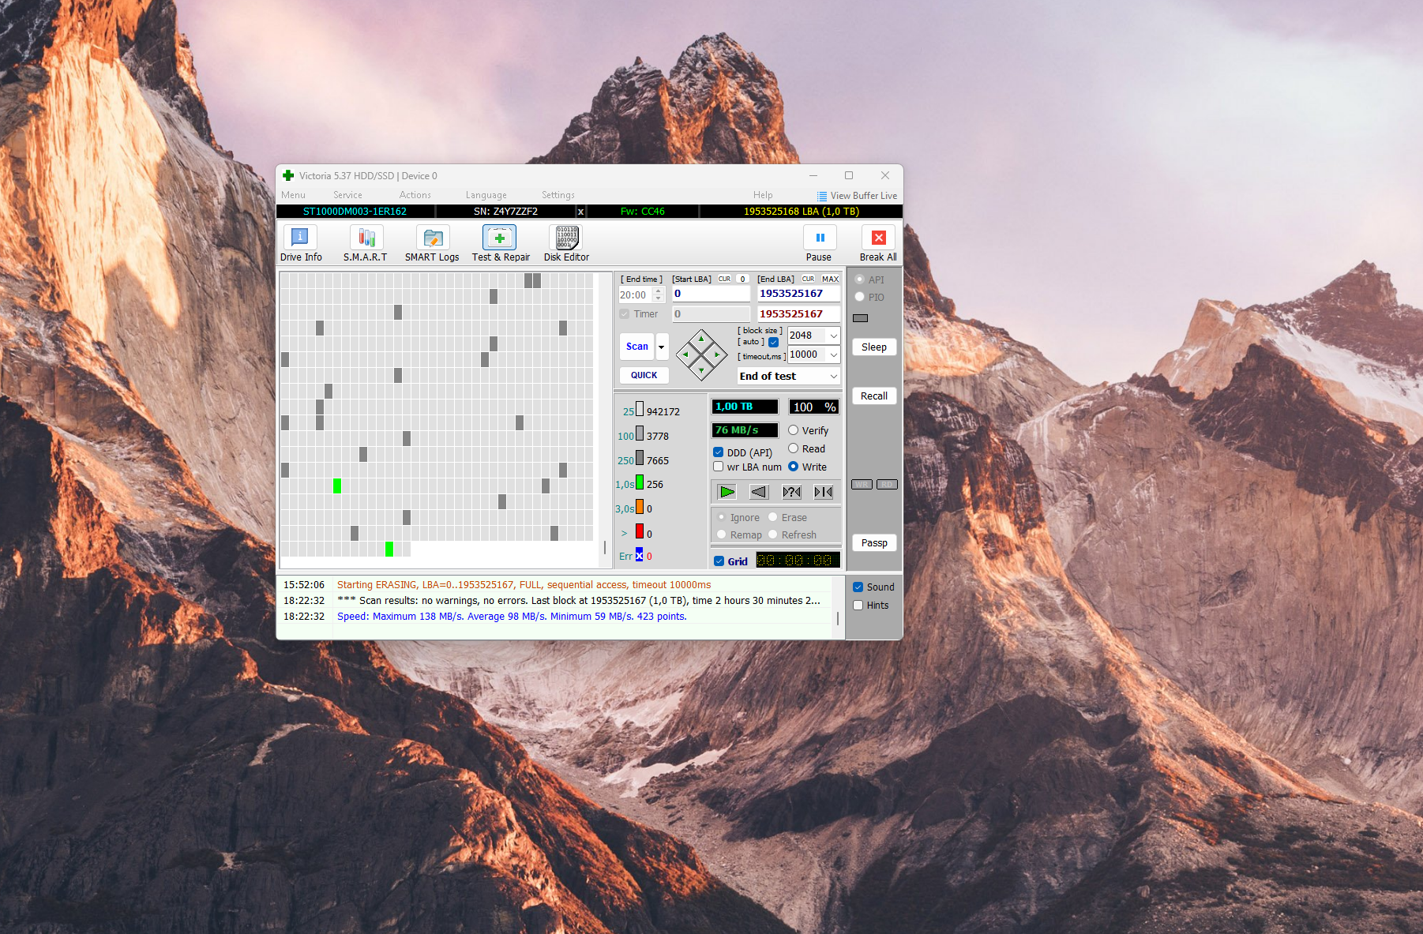Click the QUICK scan button

click(x=644, y=376)
